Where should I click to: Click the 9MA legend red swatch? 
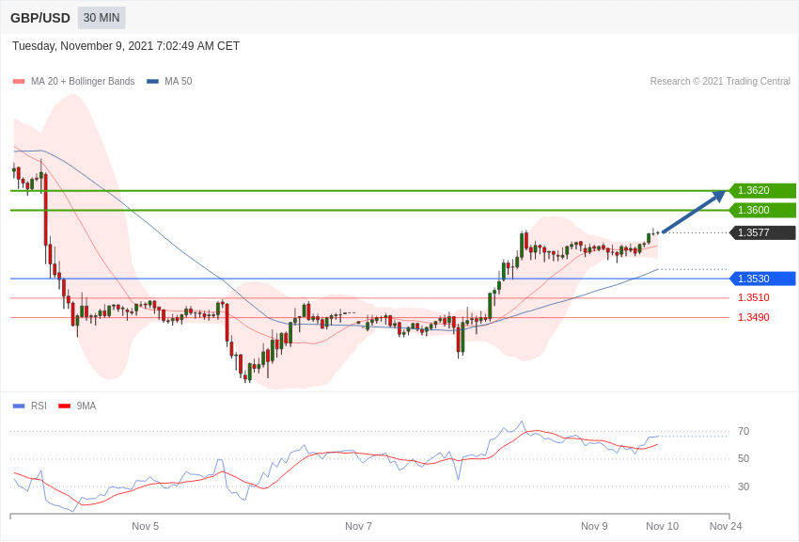(64, 406)
